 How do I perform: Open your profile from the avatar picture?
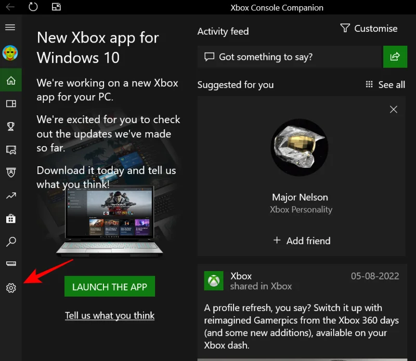pos(10,52)
